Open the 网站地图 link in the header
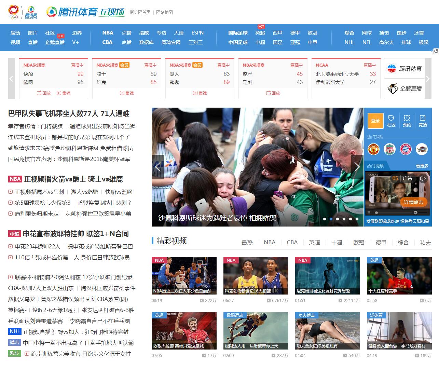Viewport: 439px width, 369px height. (x=164, y=12)
